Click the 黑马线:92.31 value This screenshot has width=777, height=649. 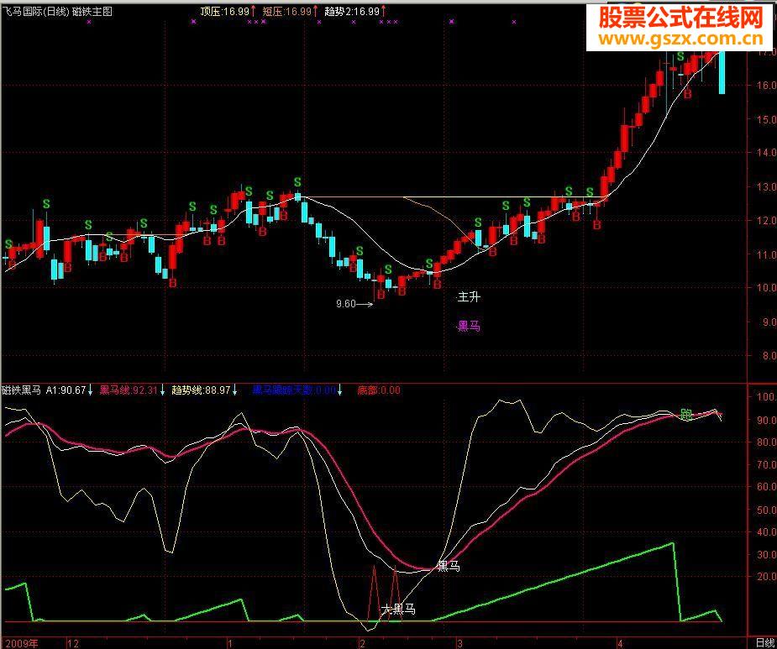pyautogui.click(x=129, y=390)
